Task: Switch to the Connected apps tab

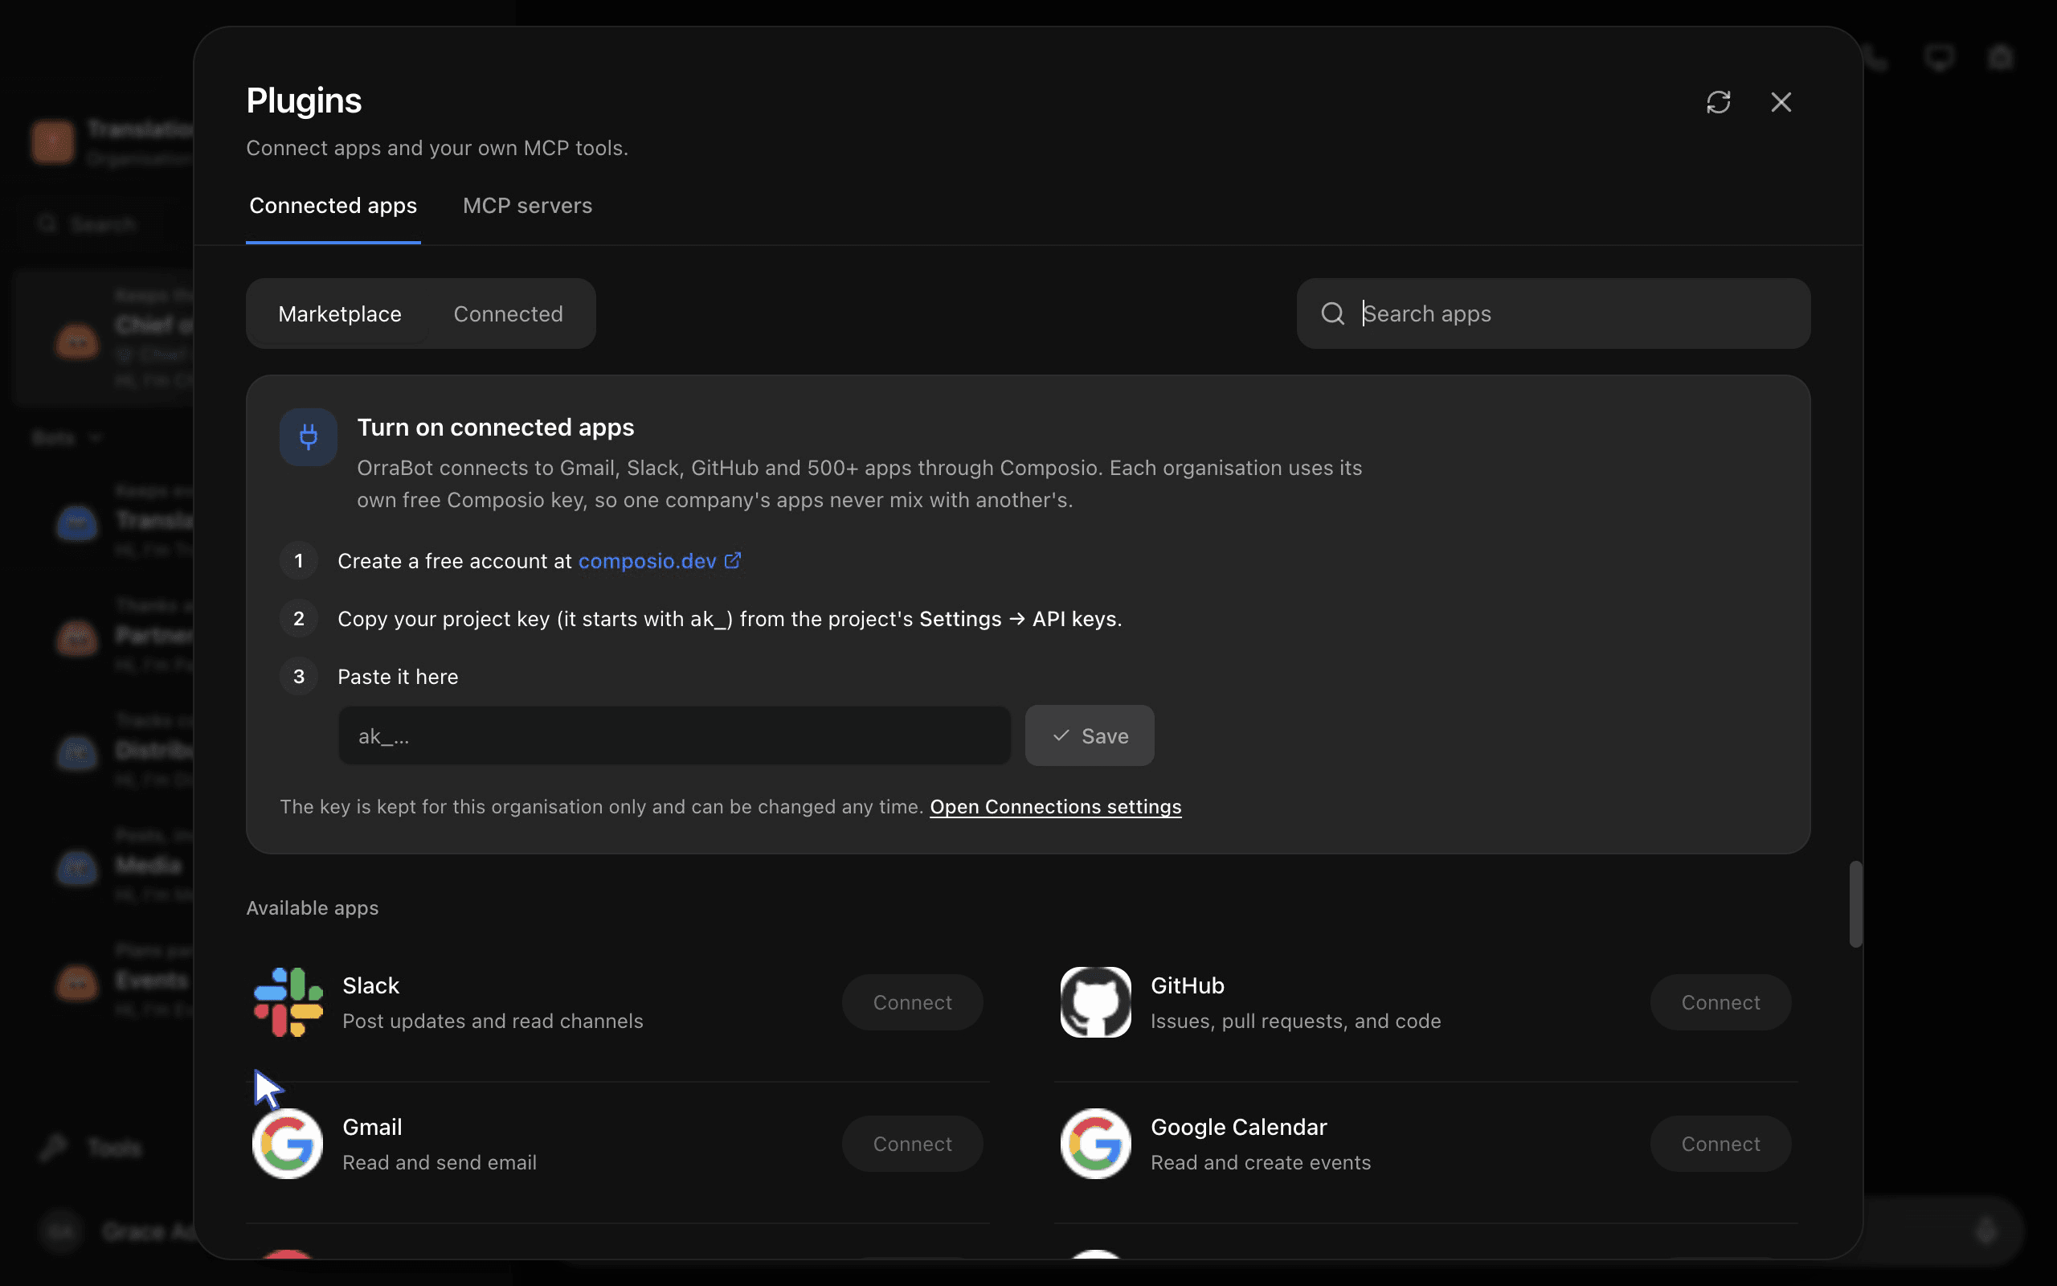Action: (x=333, y=206)
